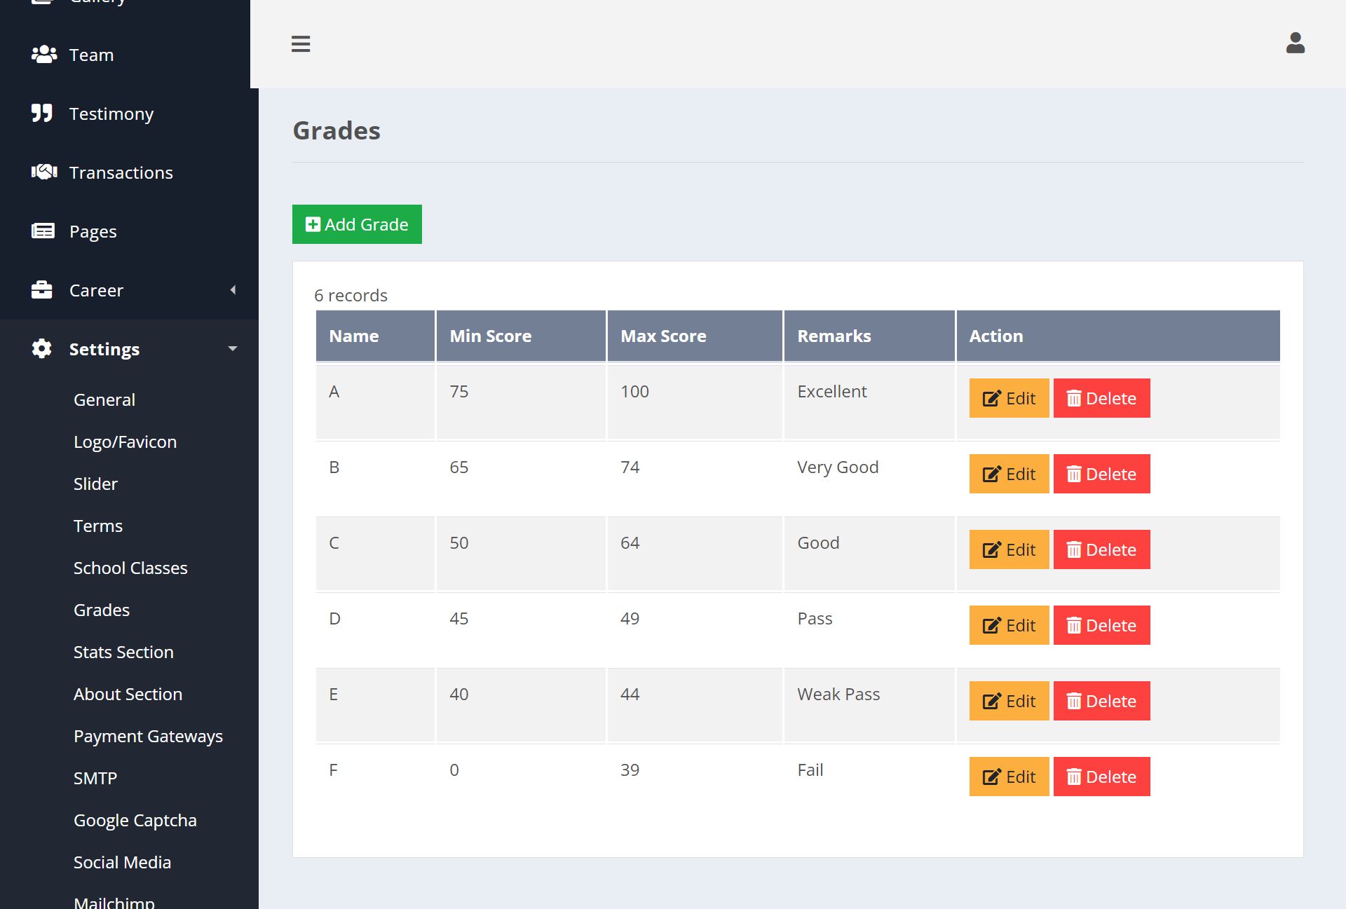The height and width of the screenshot is (909, 1346).
Task: Click the Team people icon
Action: click(43, 55)
